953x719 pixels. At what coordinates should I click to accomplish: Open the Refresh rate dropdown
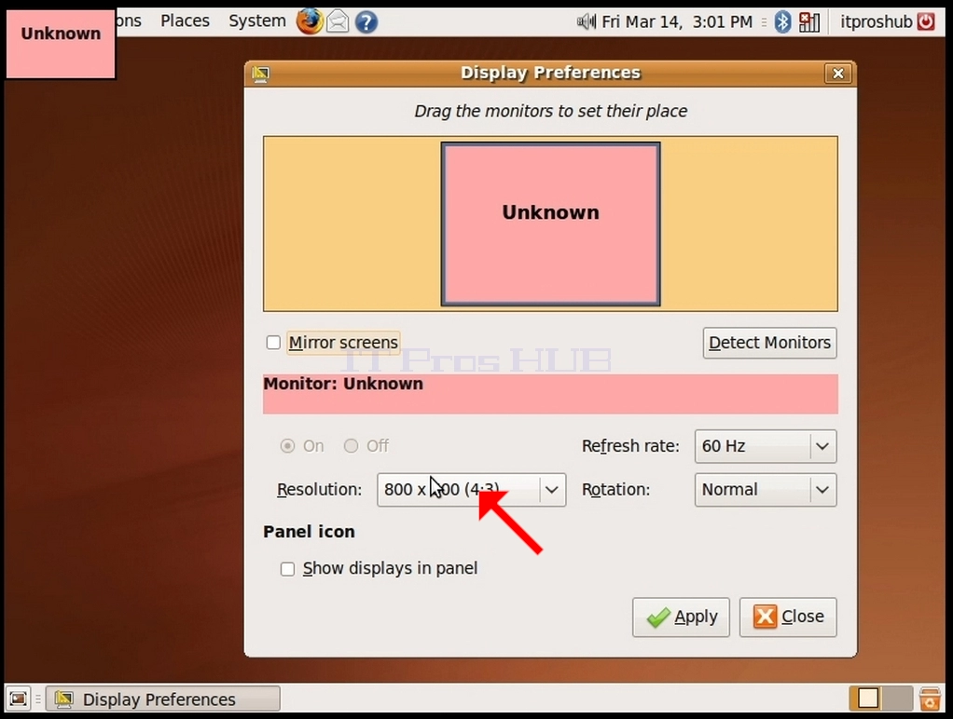click(x=766, y=446)
